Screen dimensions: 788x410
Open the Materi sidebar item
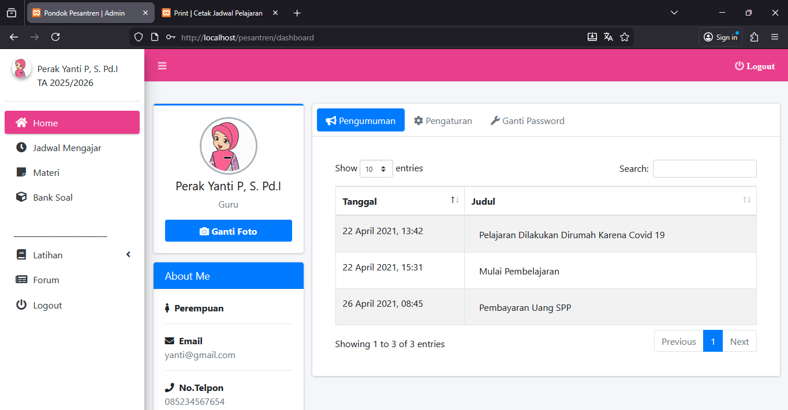pyautogui.click(x=46, y=172)
